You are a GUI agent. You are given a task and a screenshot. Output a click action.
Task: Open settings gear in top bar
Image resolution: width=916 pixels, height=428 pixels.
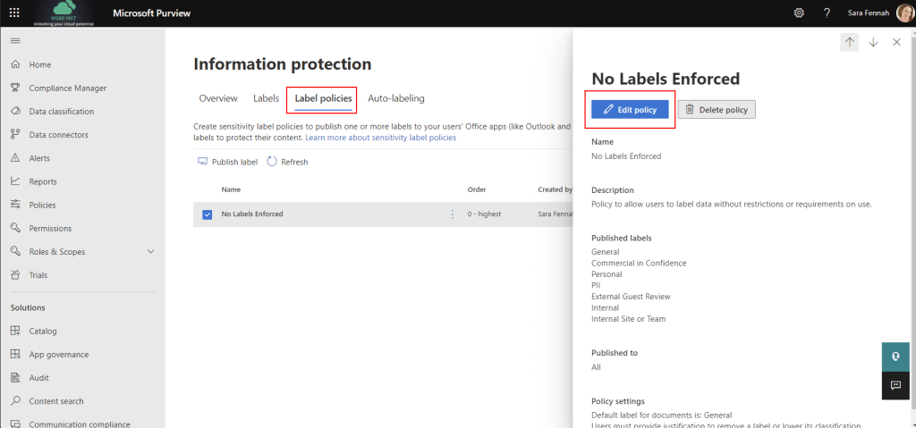(x=799, y=13)
